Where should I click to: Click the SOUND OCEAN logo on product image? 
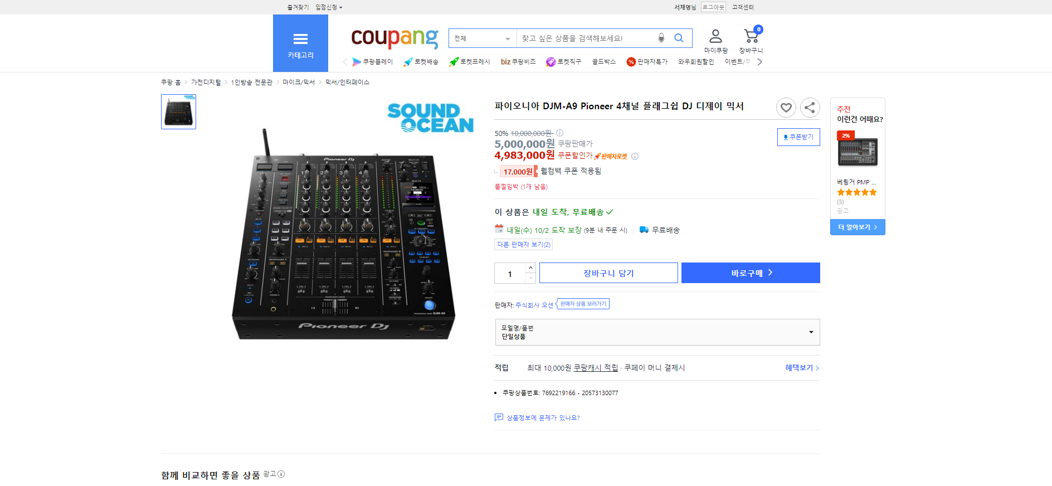(430, 118)
